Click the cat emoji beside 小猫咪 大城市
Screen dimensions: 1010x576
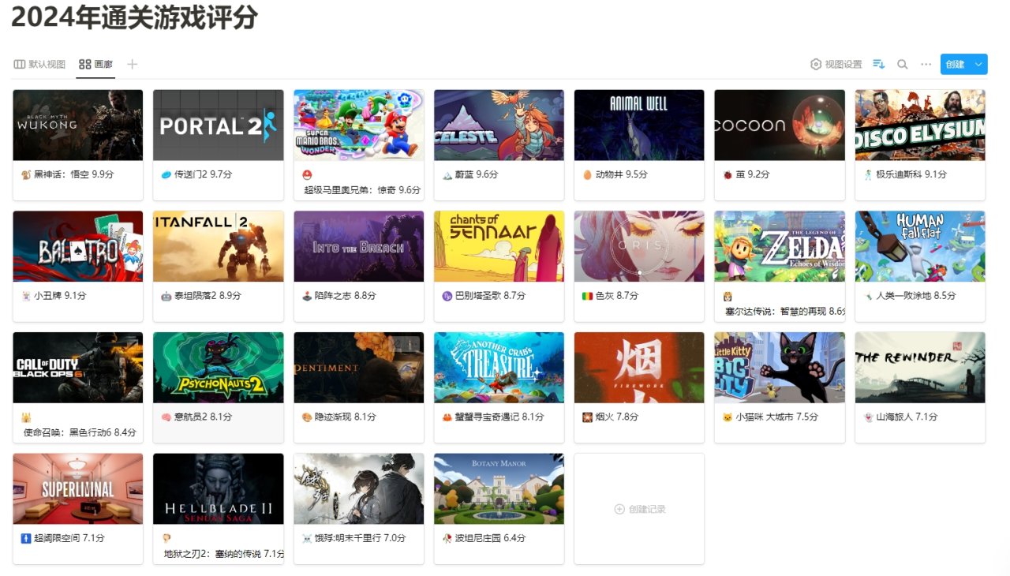(x=728, y=417)
